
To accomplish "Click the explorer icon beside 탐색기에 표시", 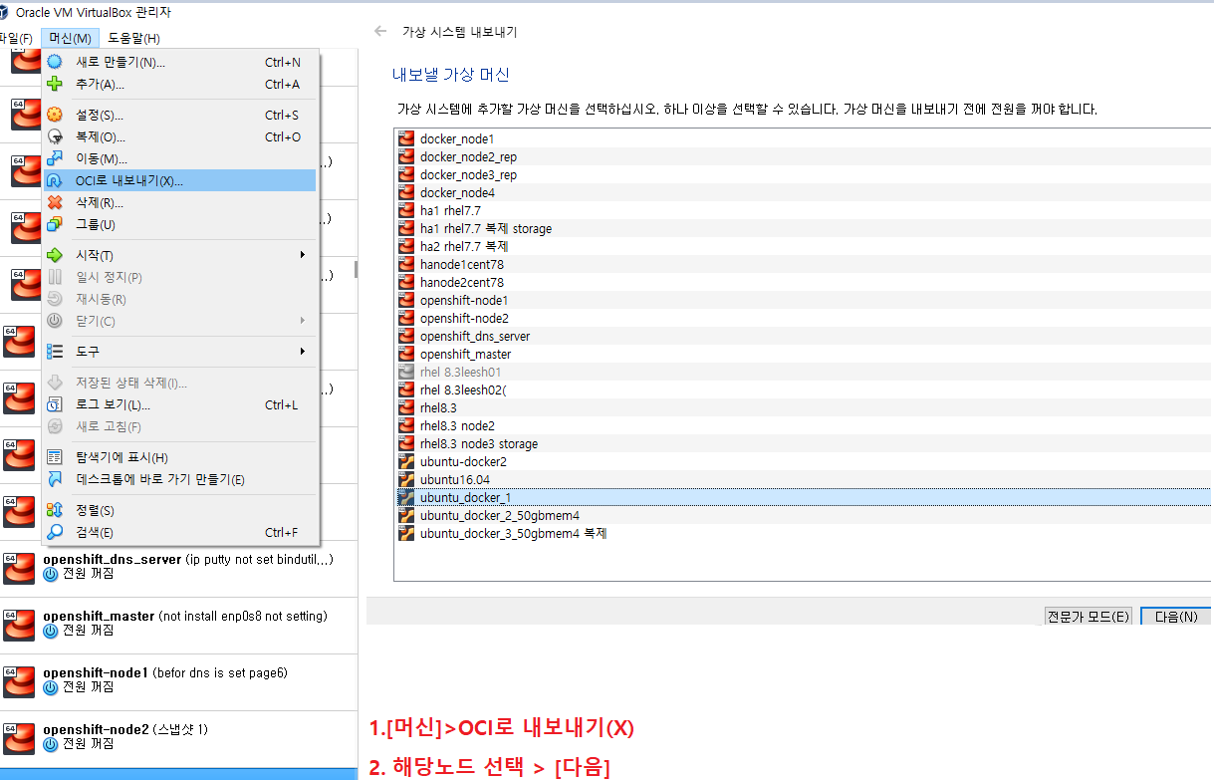I will (x=56, y=457).
